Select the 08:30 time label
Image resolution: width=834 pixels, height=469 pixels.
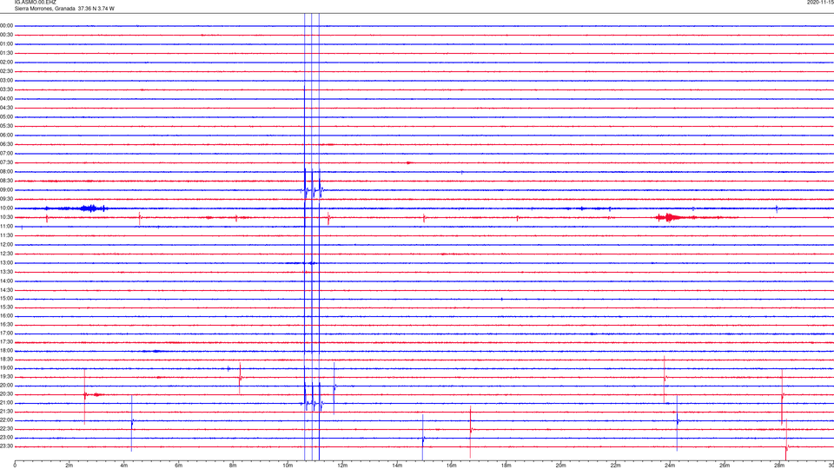6,181
